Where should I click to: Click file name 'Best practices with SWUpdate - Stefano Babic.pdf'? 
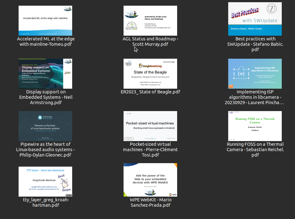pos(255,44)
